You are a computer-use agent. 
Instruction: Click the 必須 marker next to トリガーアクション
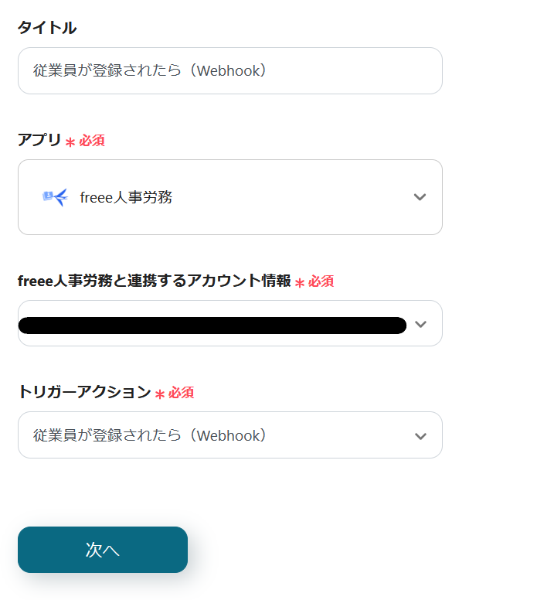(x=181, y=393)
